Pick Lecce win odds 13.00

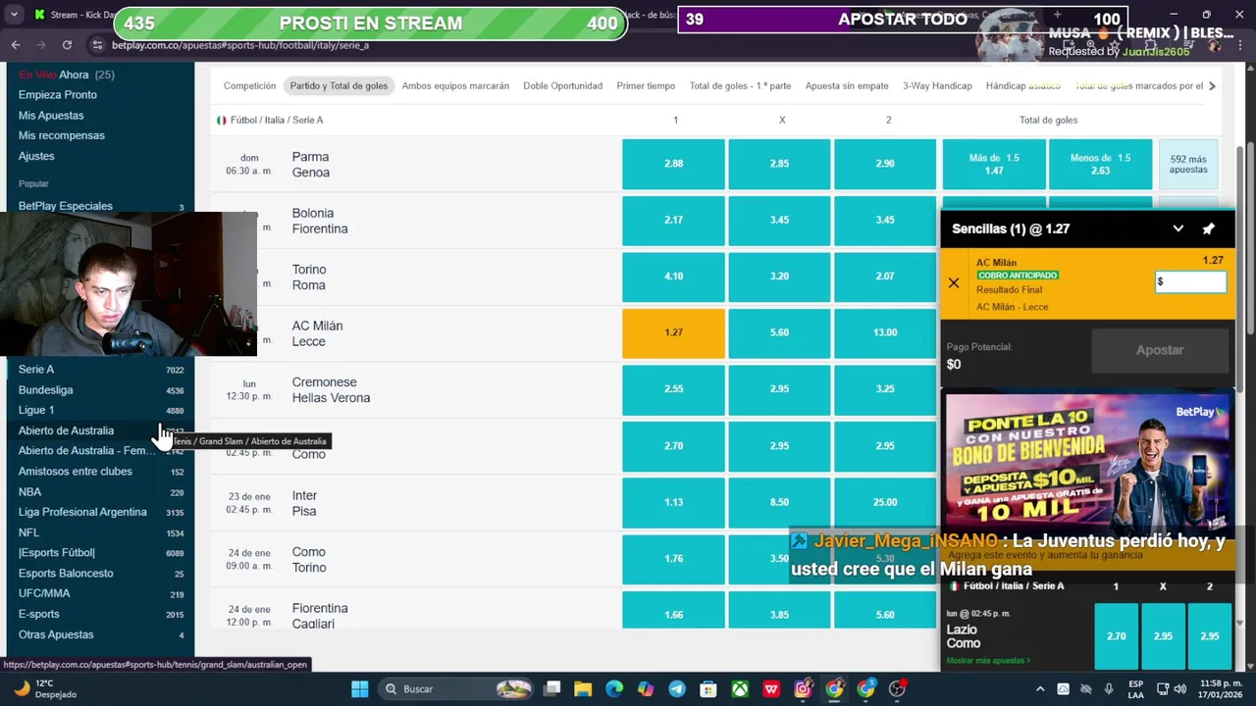pyautogui.click(x=885, y=332)
